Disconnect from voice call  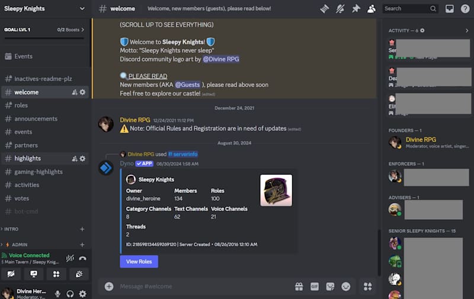pos(82,258)
